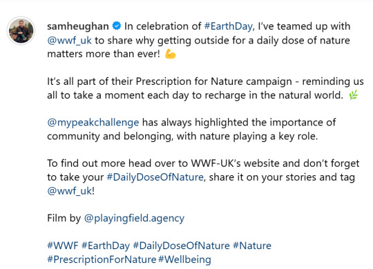Open the #EarthDay hashtag in first line

tap(228, 26)
